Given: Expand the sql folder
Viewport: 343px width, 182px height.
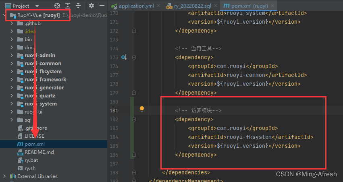Looking at the screenshot, I should point(12,120).
